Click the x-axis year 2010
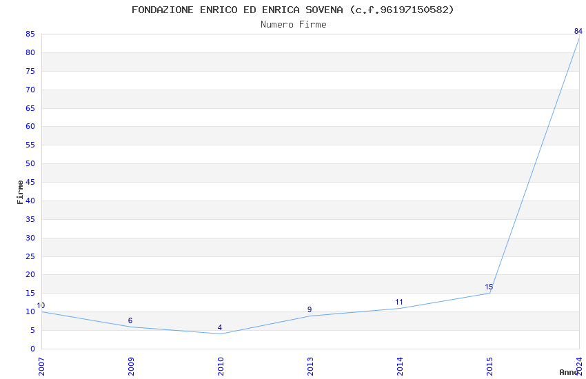This screenshot has width=586, height=379. [x=221, y=367]
